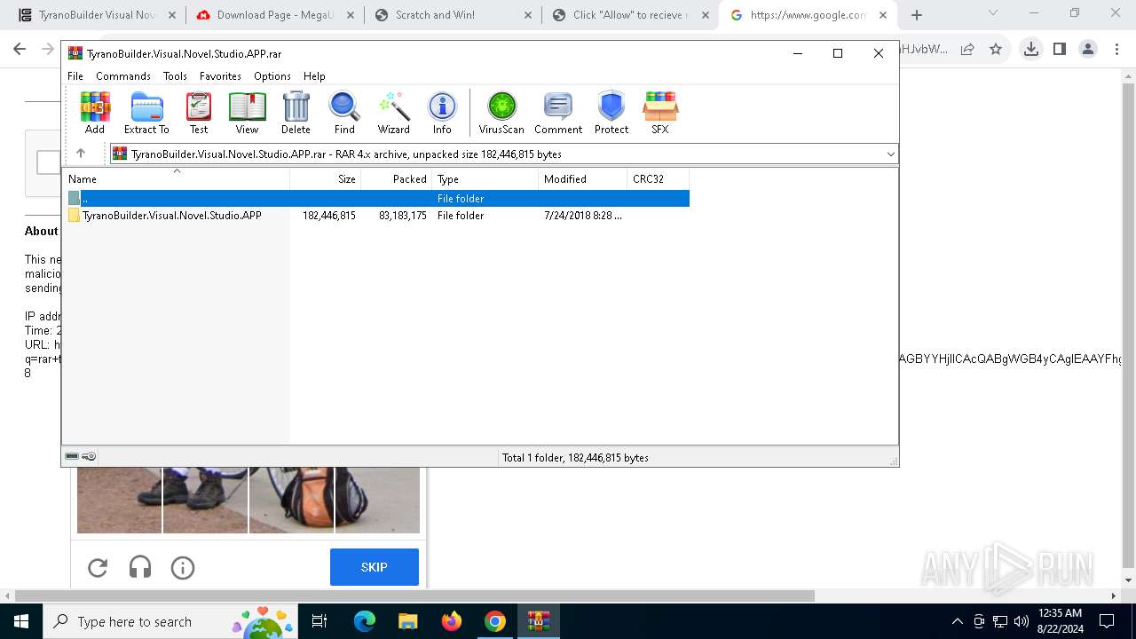Image resolution: width=1136 pixels, height=639 pixels.
Task: Go up one level with arrow icon
Action: tap(81, 154)
